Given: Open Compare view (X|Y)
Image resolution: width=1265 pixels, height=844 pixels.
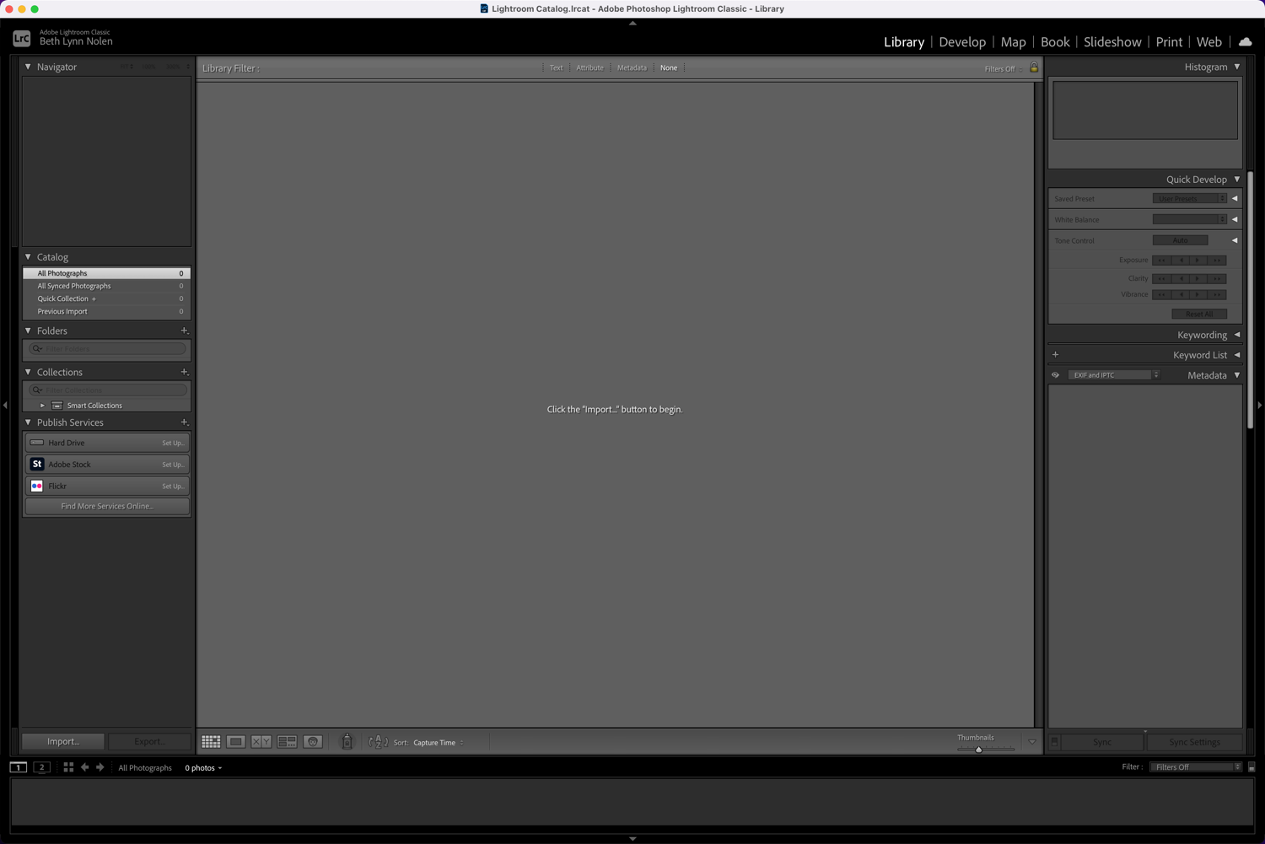Looking at the screenshot, I should 261,742.
